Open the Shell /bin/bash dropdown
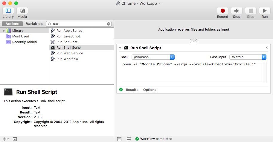The width and height of the screenshot is (273, 142). click(x=153, y=57)
